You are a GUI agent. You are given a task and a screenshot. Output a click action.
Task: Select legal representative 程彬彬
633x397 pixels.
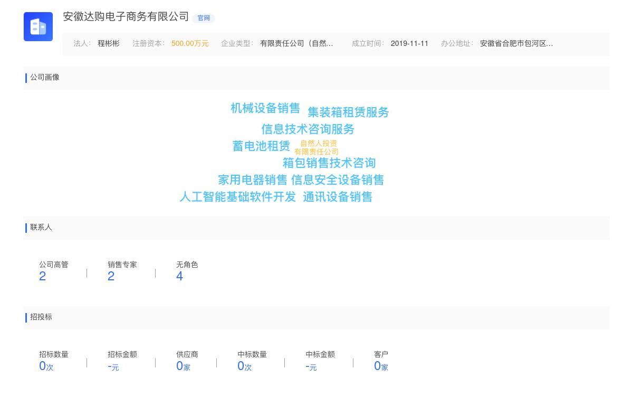109,44
